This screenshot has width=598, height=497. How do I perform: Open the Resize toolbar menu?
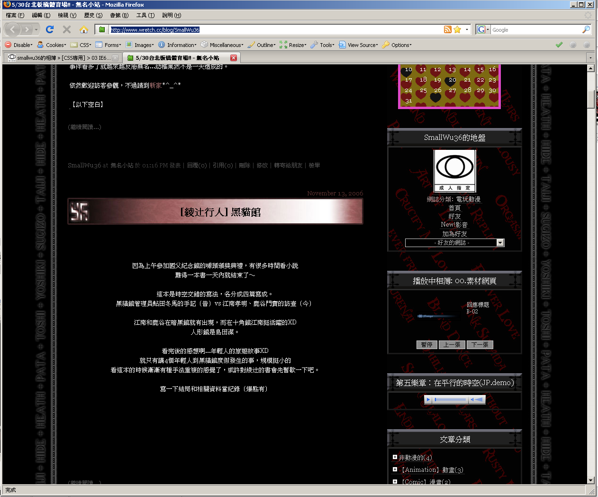(293, 45)
